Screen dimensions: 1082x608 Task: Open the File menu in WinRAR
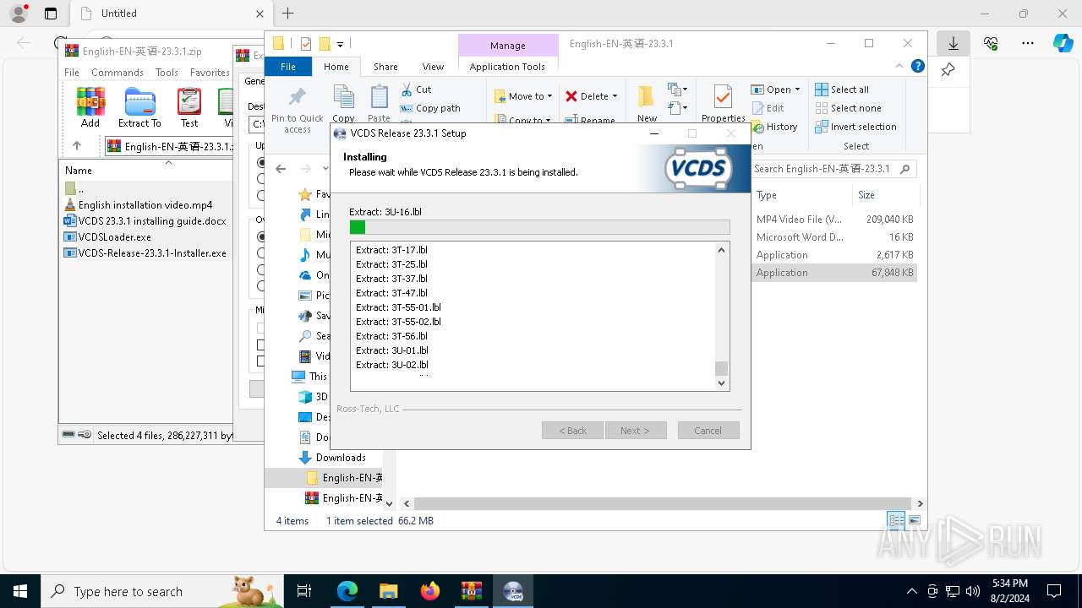click(72, 73)
